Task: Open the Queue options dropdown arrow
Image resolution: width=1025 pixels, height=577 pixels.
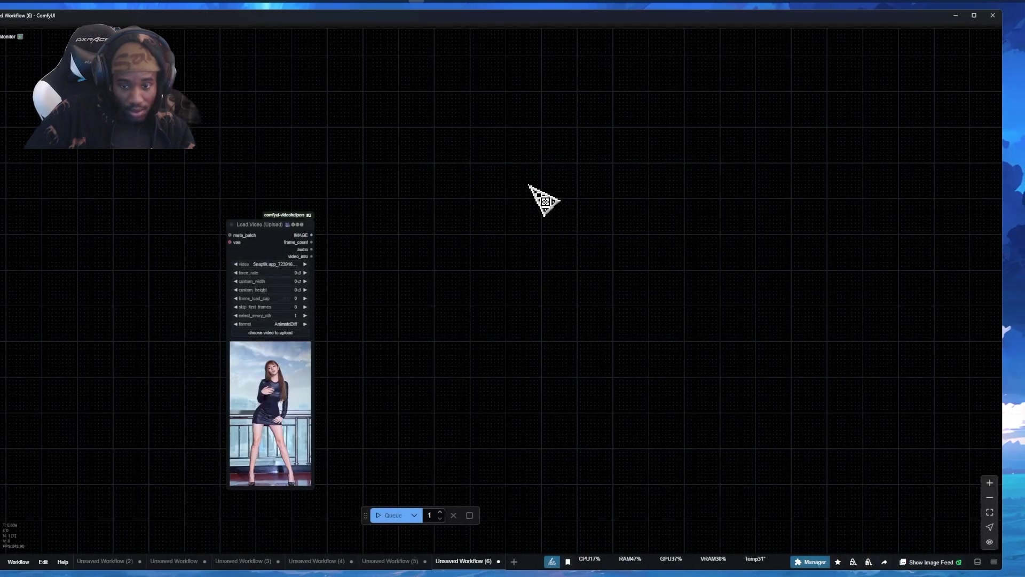Action: coord(414,516)
